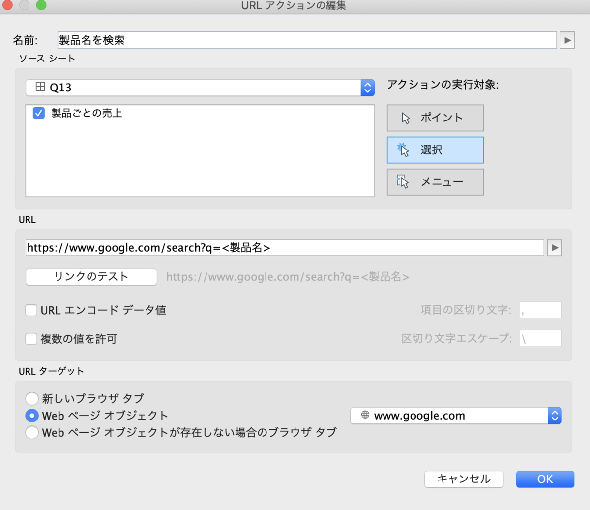Enable 複数の値を許可 checkbox
The height and width of the screenshot is (510, 590).
[31, 339]
